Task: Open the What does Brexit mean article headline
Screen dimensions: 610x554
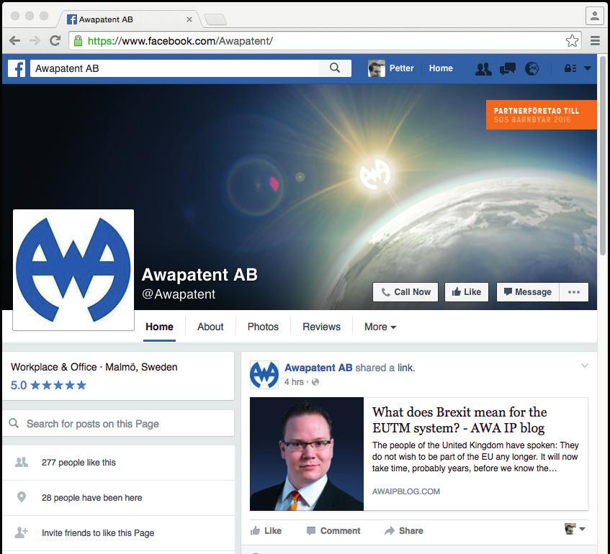Action: point(459,420)
